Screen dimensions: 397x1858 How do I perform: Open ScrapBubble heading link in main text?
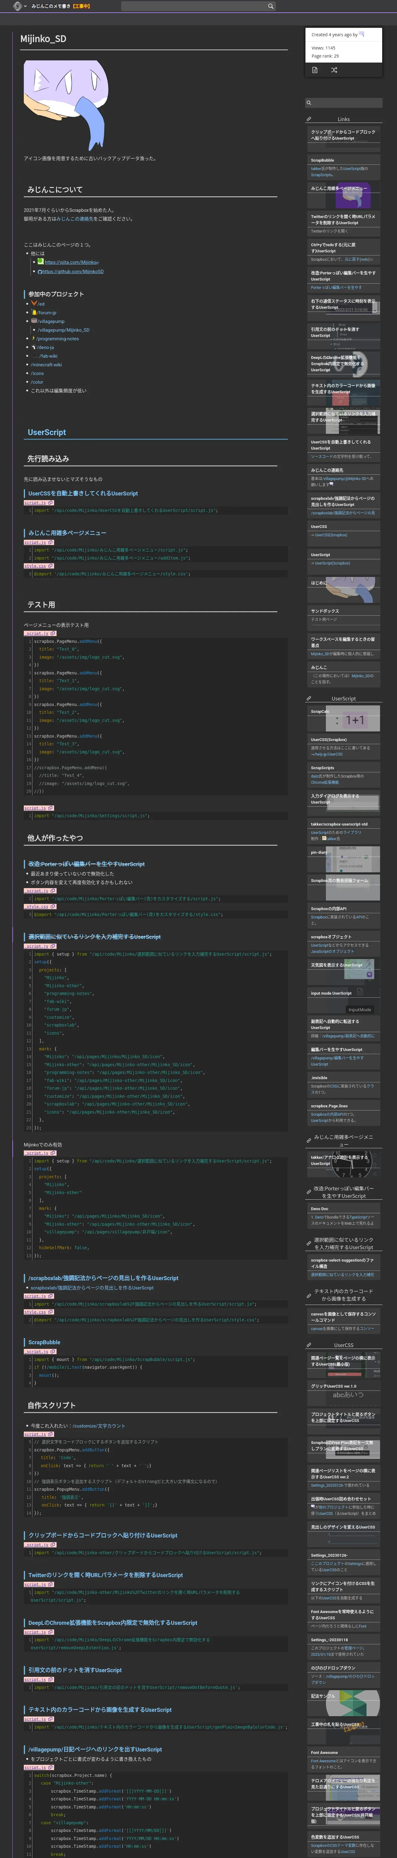click(x=44, y=1342)
